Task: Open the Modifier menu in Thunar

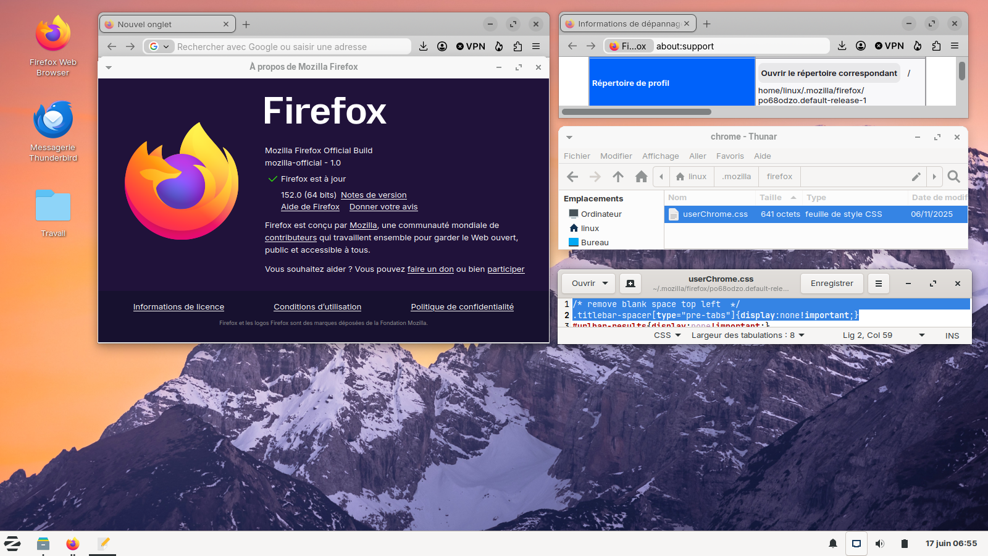Action: pyautogui.click(x=616, y=156)
